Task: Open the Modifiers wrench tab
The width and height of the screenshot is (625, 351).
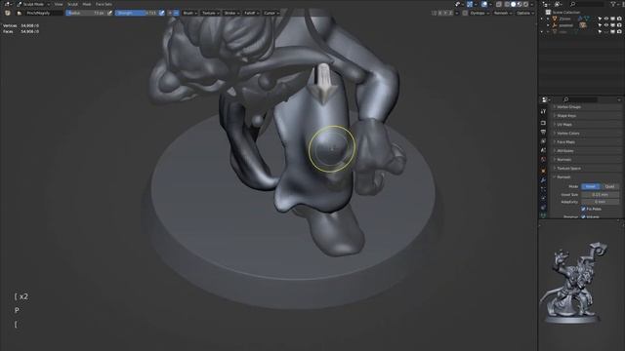Action: 543,180
